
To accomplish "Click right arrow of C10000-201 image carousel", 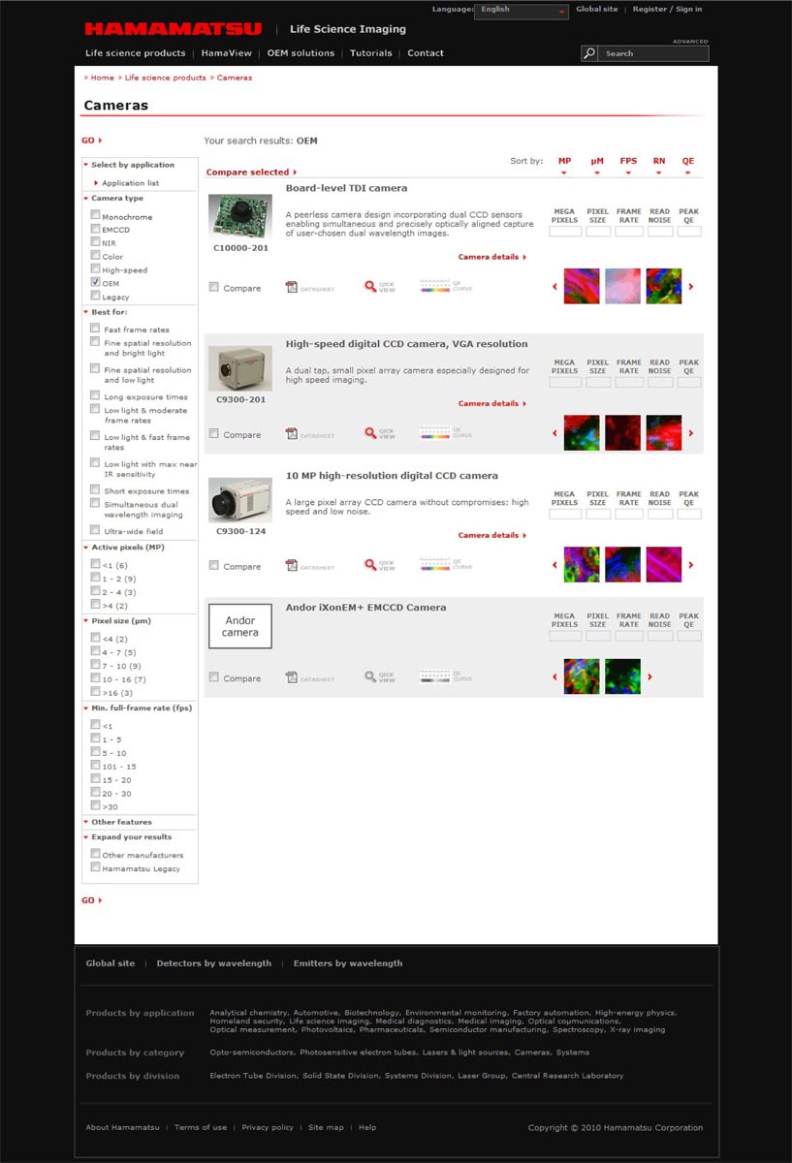I will (x=691, y=287).
